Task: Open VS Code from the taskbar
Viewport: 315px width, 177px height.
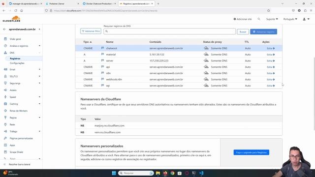Action: pos(201,173)
